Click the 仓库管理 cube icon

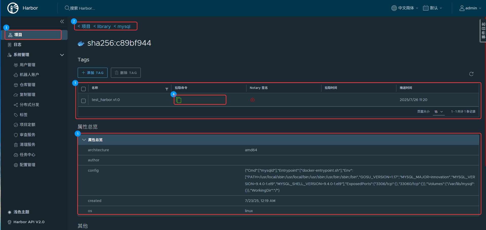click(x=16, y=85)
